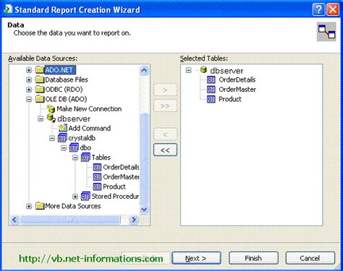Screen dimensions: 343x271
Task: Click the OLE DB (ADO) folder icon
Action: pyautogui.click(x=40, y=99)
